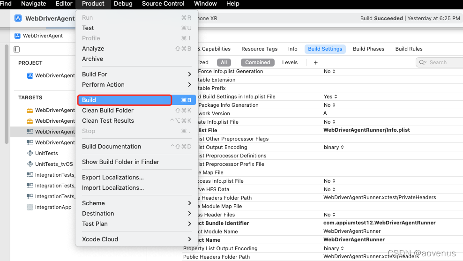Select Export Localizations menu item
This screenshot has width=463, height=261.
[136, 178]
